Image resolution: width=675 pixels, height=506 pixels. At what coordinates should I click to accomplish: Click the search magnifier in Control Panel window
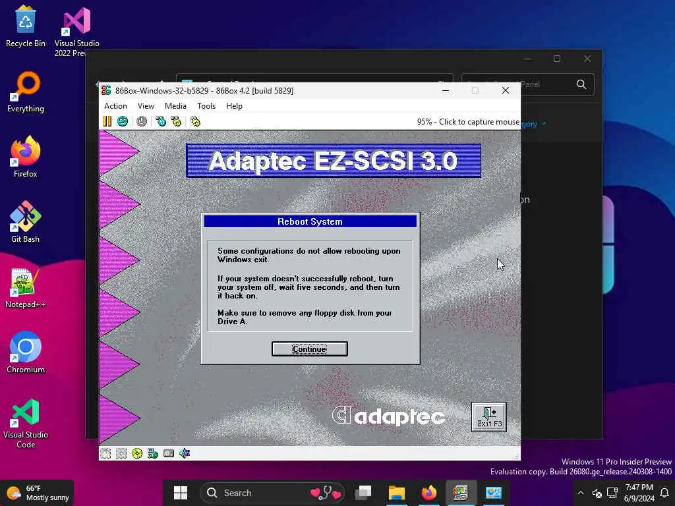[581, 84]
